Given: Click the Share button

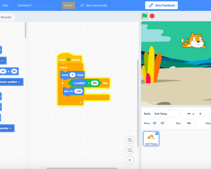Looking at the screenshot, I should click(68, 5).
